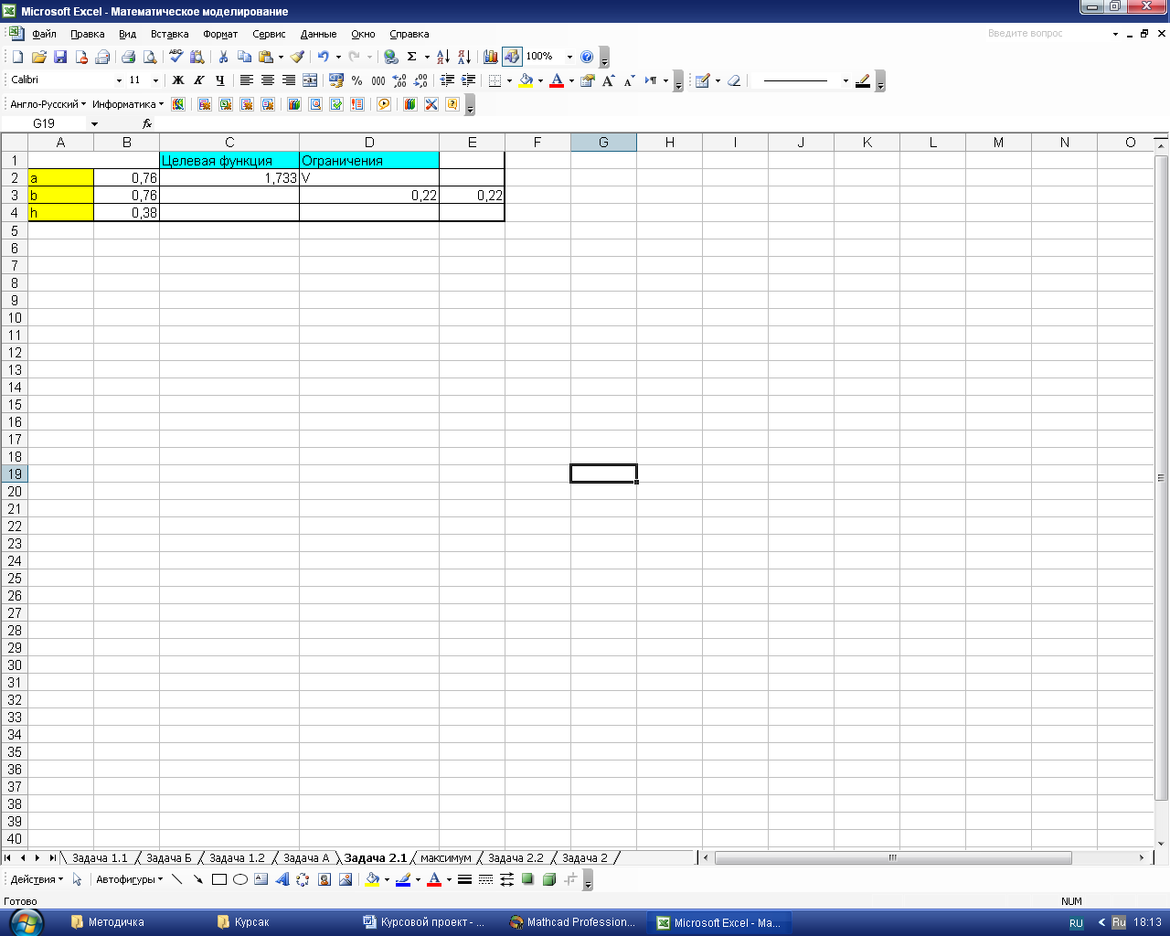Save the workbook with floppy icon

[x=60, y=57]
